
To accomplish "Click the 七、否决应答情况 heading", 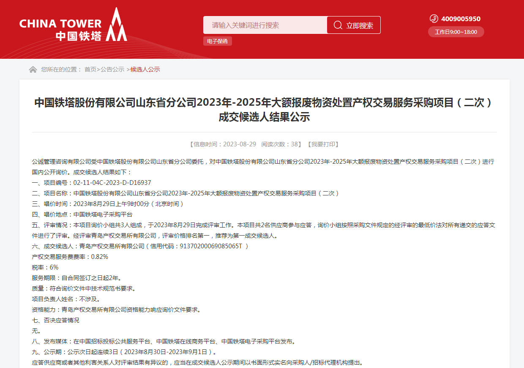I will (56, 320).
